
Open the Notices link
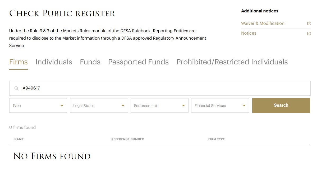[249, 33]
